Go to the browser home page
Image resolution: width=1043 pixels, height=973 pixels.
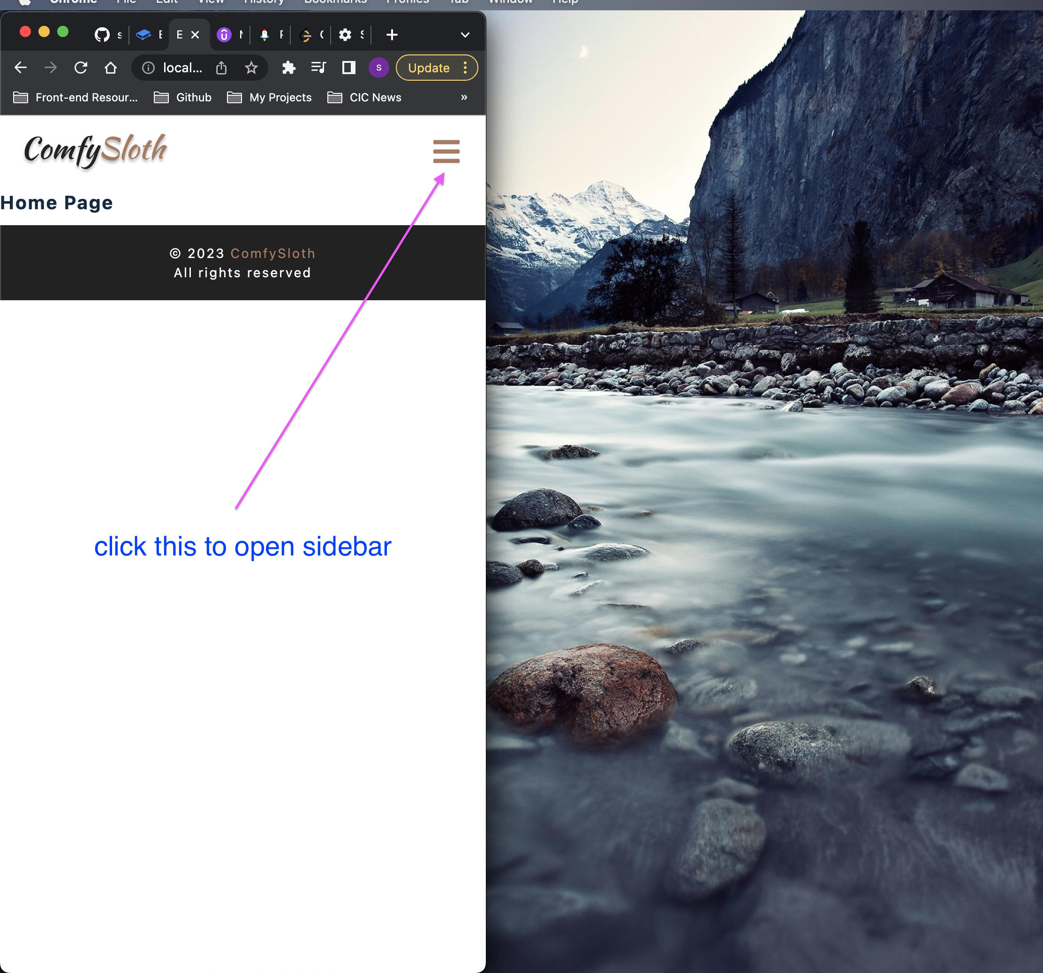(110, 68)
